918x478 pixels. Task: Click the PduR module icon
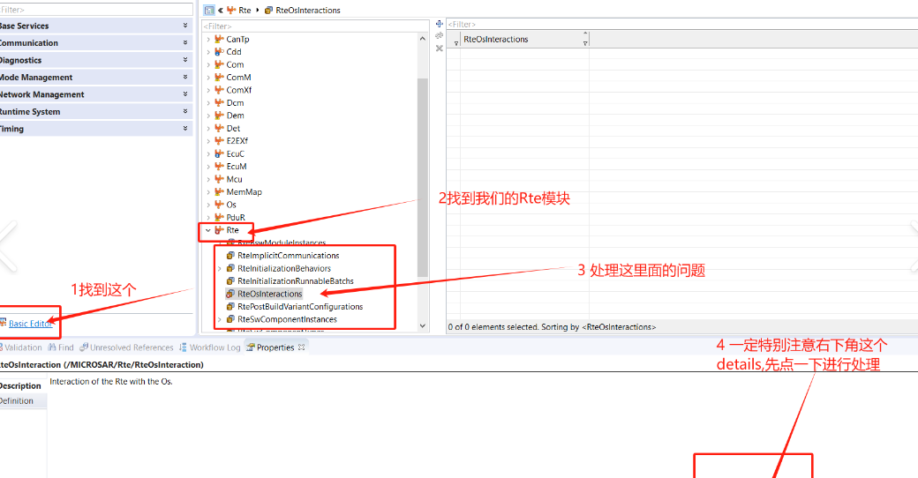[x=219, y=217]
